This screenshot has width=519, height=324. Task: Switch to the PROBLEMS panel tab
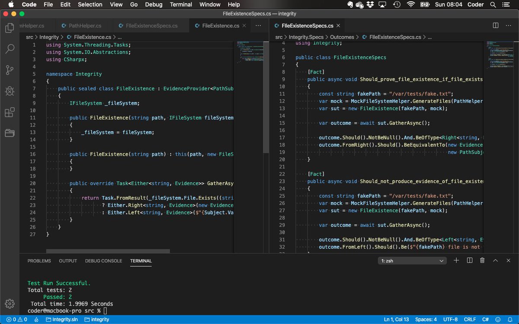coord(39,261)
